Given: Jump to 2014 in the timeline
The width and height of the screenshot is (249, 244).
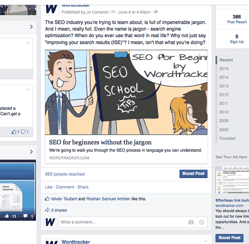Looking at the screenshot, I should pyautogui.click(x=224, y=77).
